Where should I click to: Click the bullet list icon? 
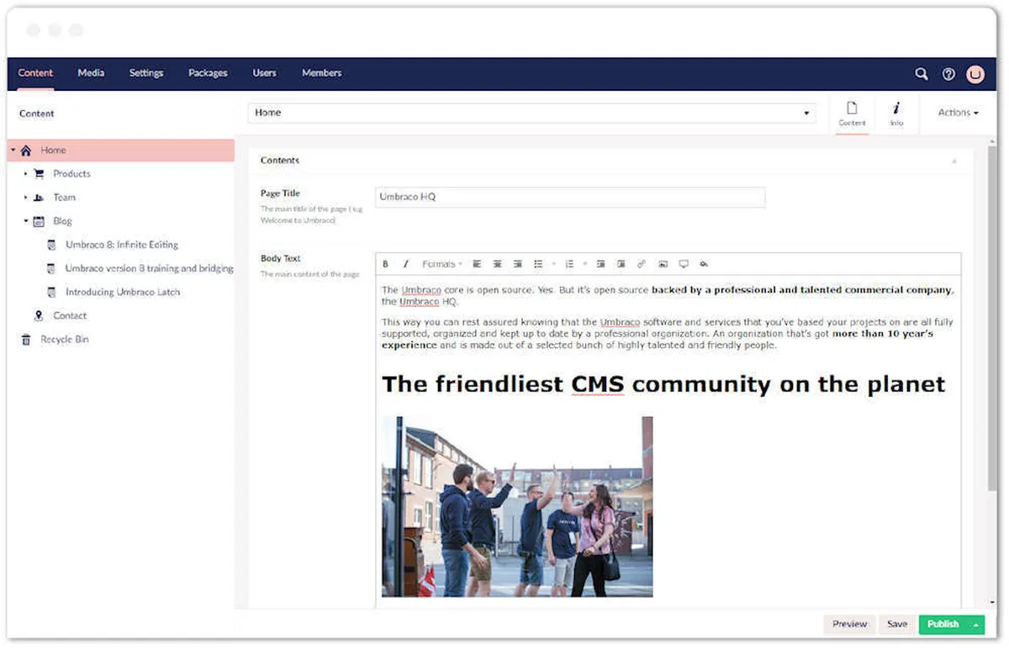(x=539, y=264)
